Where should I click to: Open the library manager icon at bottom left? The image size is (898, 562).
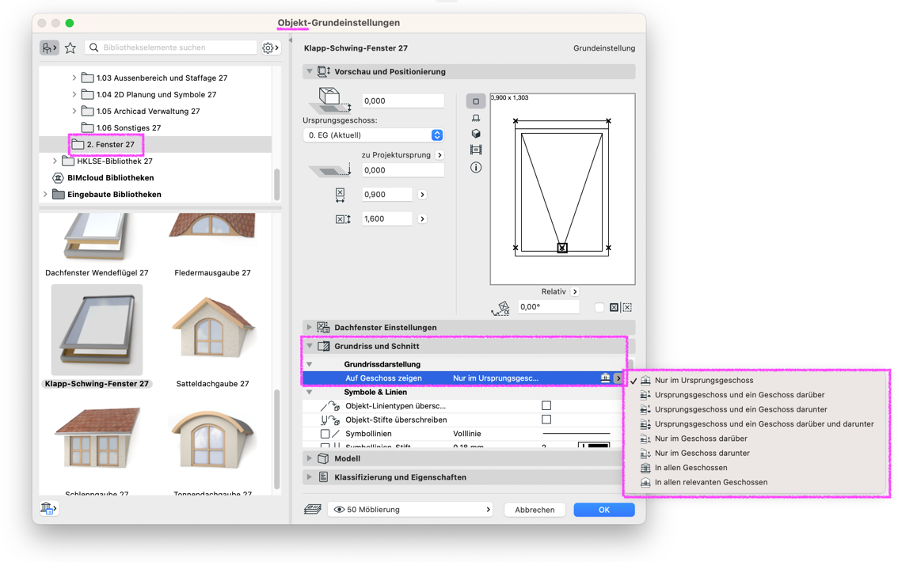pos(48,507)
